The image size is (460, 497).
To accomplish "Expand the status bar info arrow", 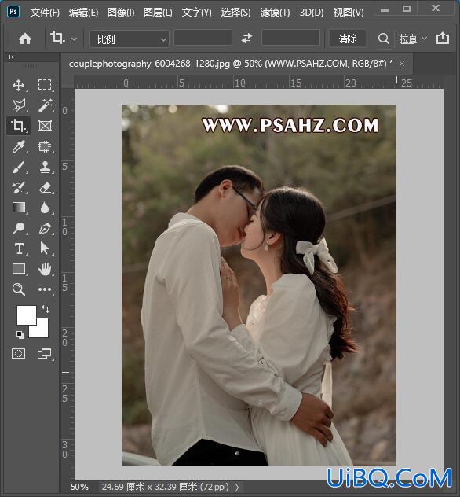I will 237,487.
